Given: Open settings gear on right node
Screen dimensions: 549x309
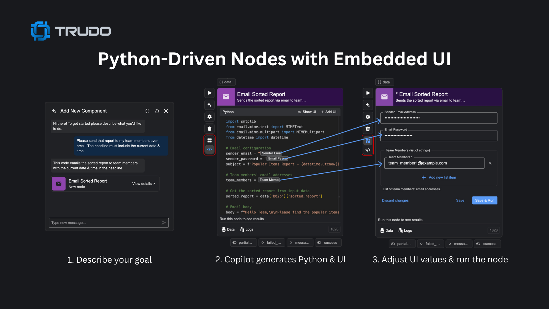Looking at the screenshot, I should point(368,117).
